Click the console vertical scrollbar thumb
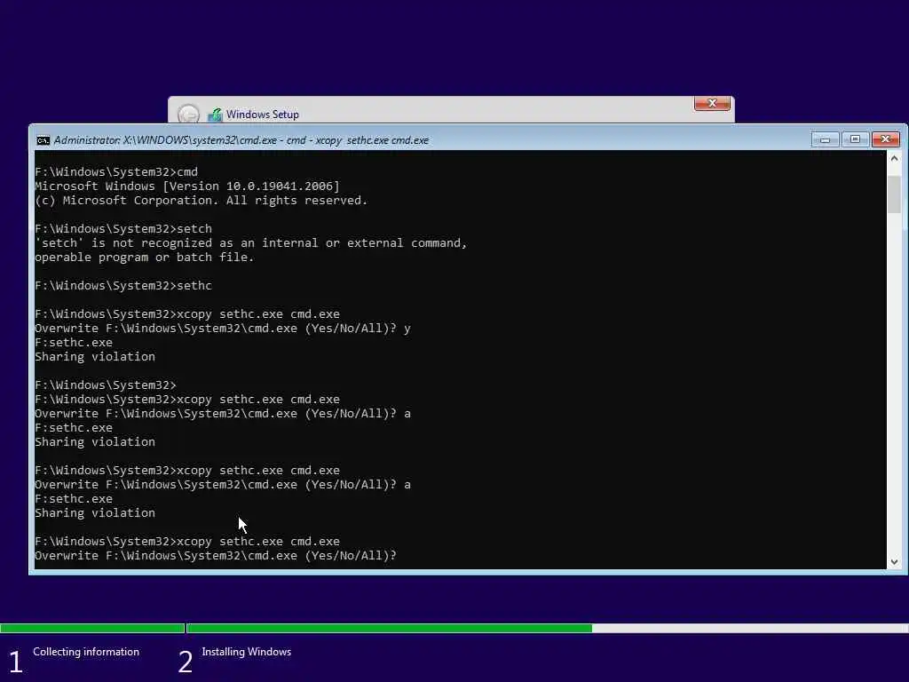This screenshot has width=909, height=682. point(894,194)
